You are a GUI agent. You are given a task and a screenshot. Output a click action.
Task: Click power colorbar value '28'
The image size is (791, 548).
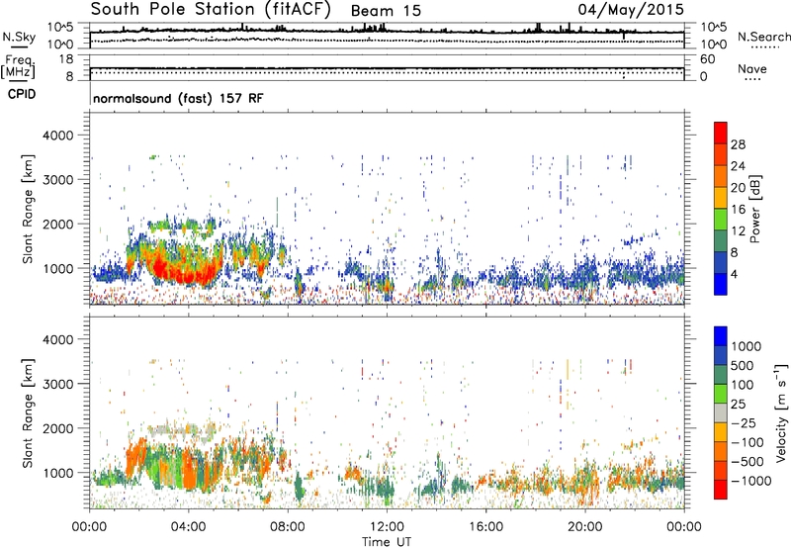(738, 144)
